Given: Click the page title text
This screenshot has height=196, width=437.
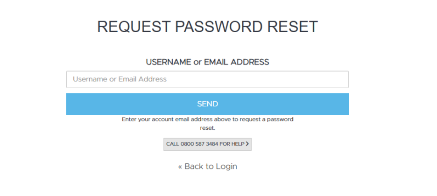Looking at the screenshot, I should [x=207, y=27].
